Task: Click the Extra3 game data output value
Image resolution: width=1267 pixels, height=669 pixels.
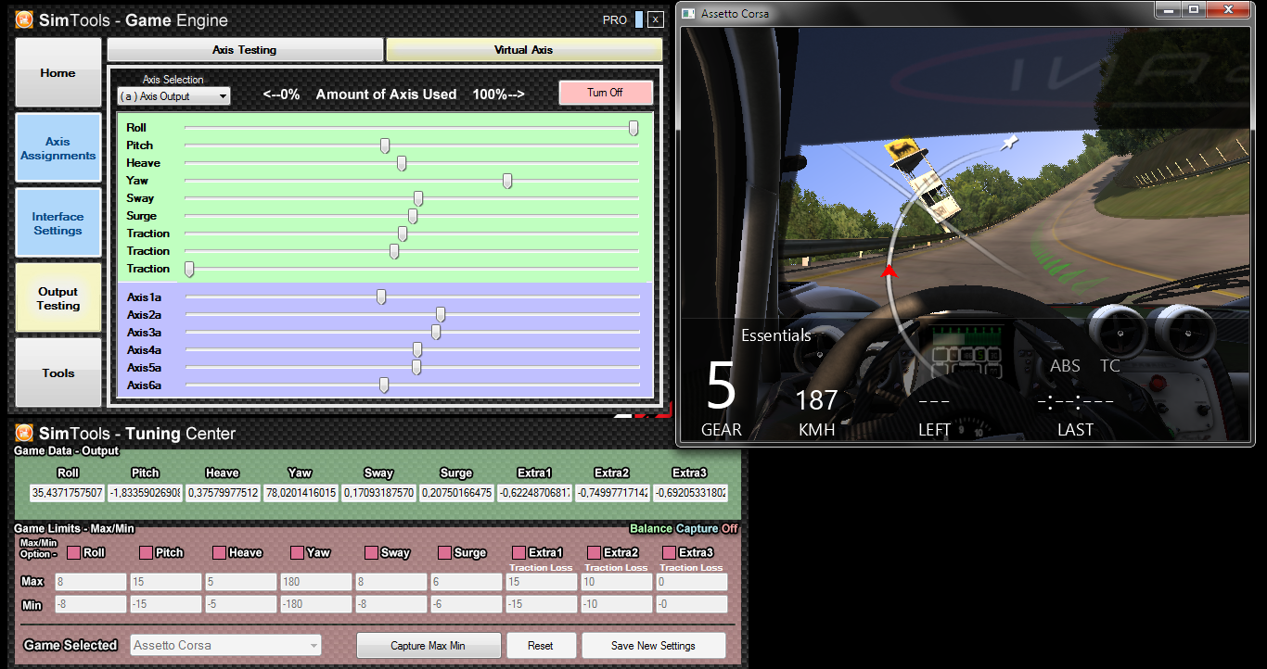Action: click(x=690, y=493)
